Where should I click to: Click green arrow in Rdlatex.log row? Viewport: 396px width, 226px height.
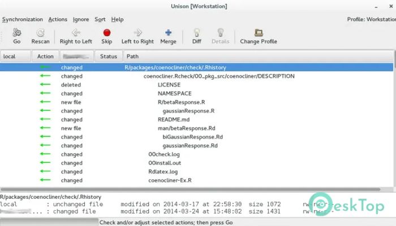click(x=45, y=171)
